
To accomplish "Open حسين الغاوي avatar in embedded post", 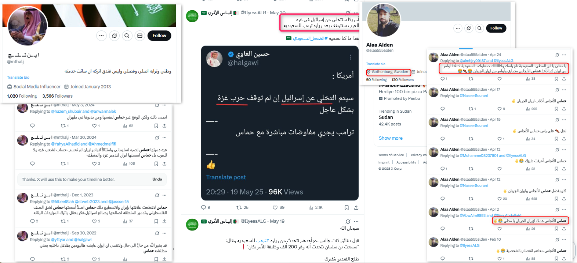I will (x=214, y=59).
